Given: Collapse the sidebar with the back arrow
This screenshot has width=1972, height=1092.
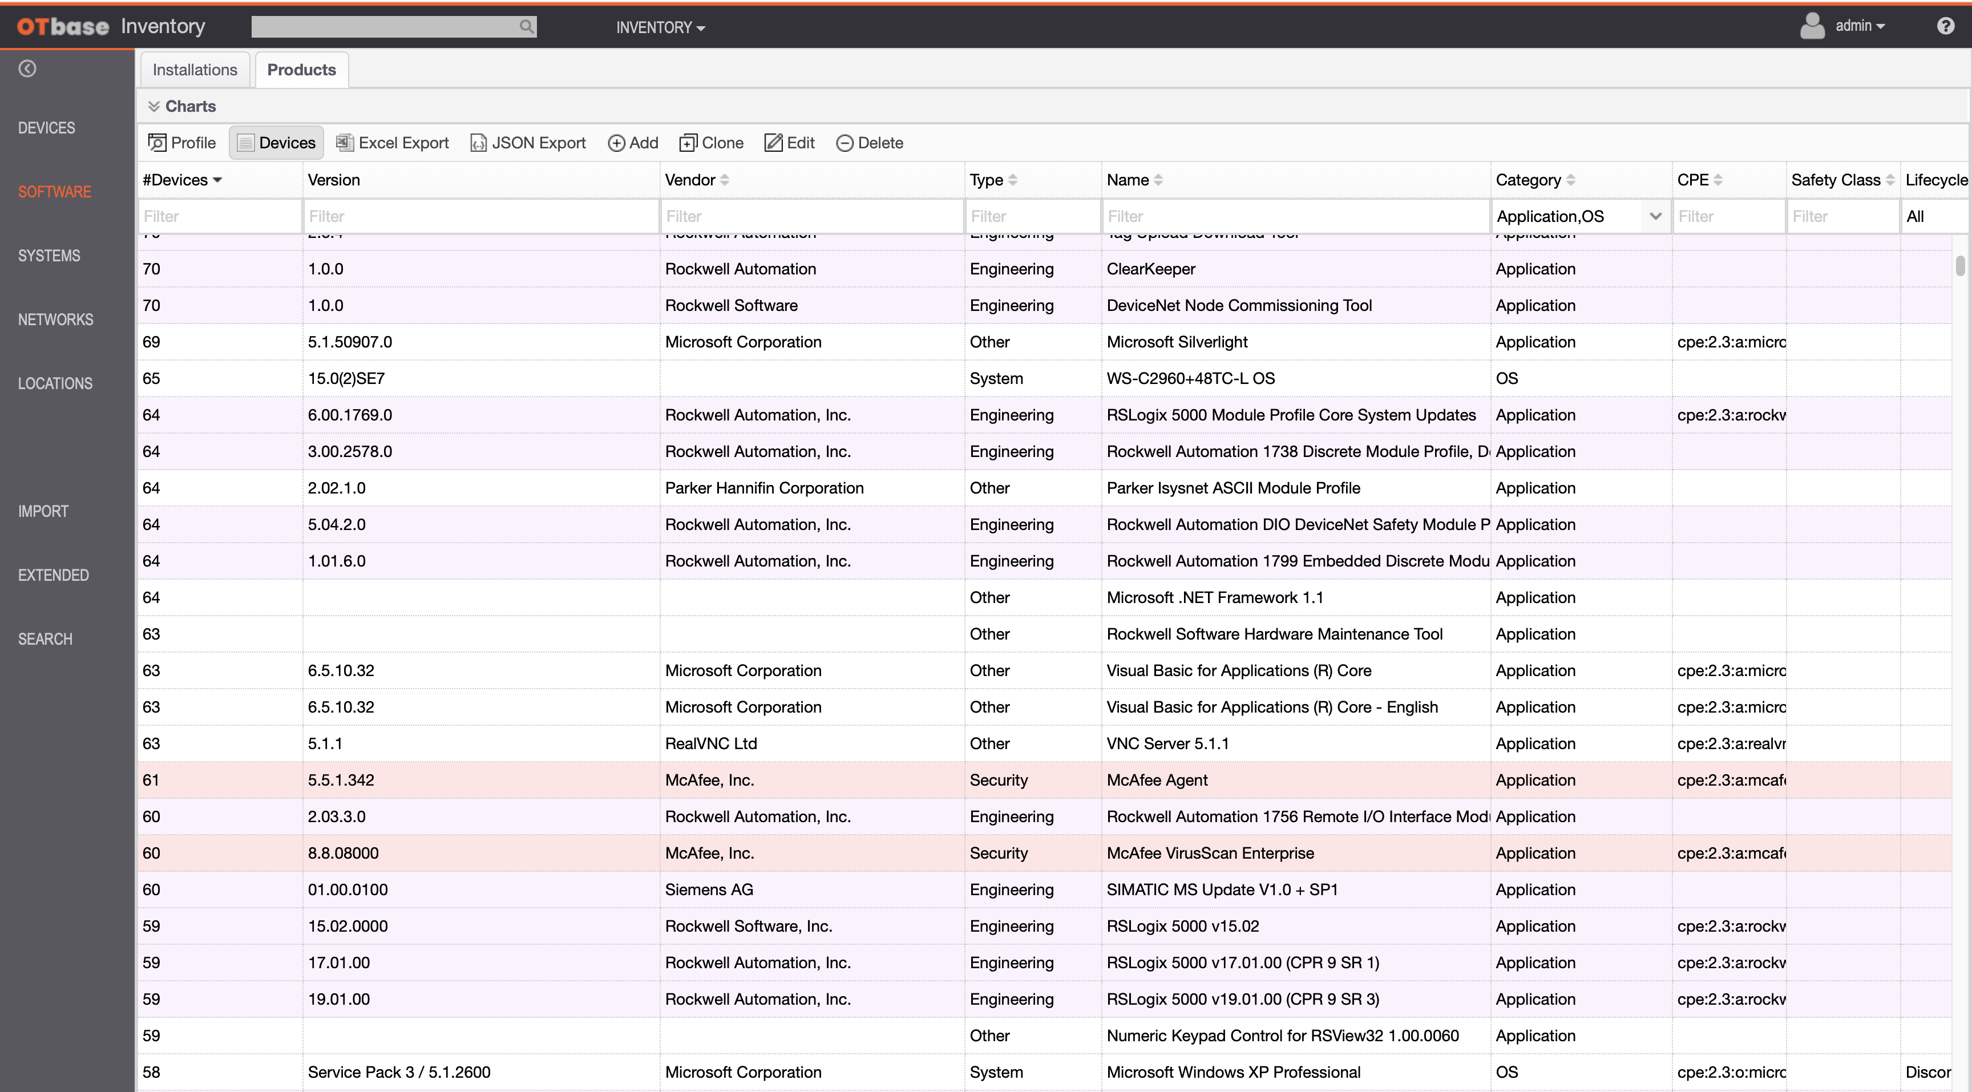Looking at the screenshot, I should coord(27,69).
